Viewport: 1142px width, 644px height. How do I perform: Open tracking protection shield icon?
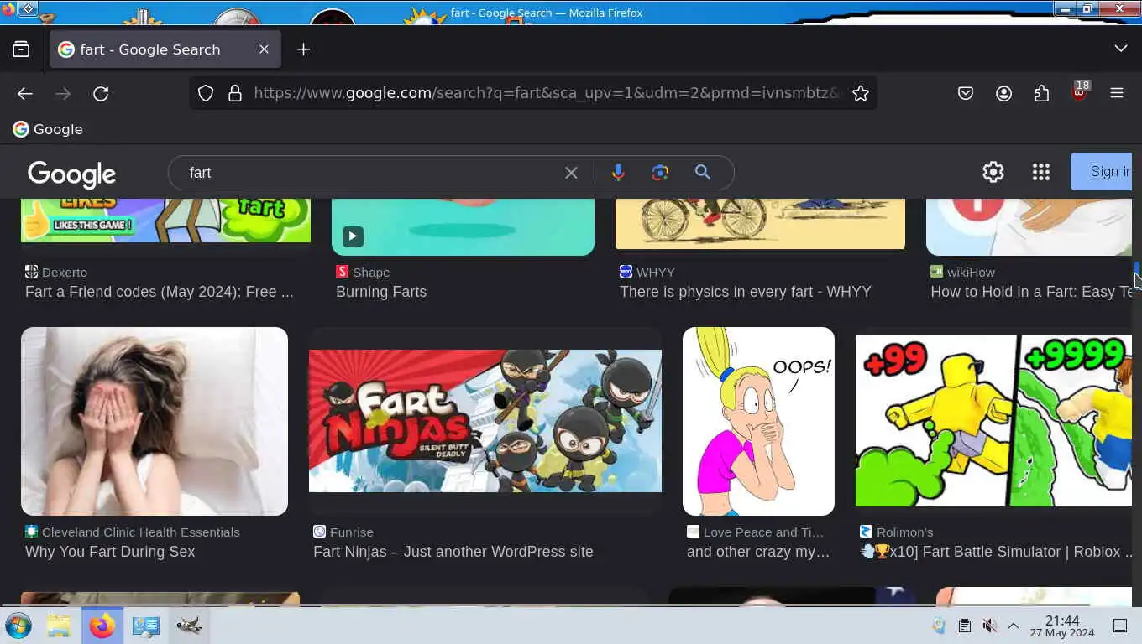pos(206,93)
